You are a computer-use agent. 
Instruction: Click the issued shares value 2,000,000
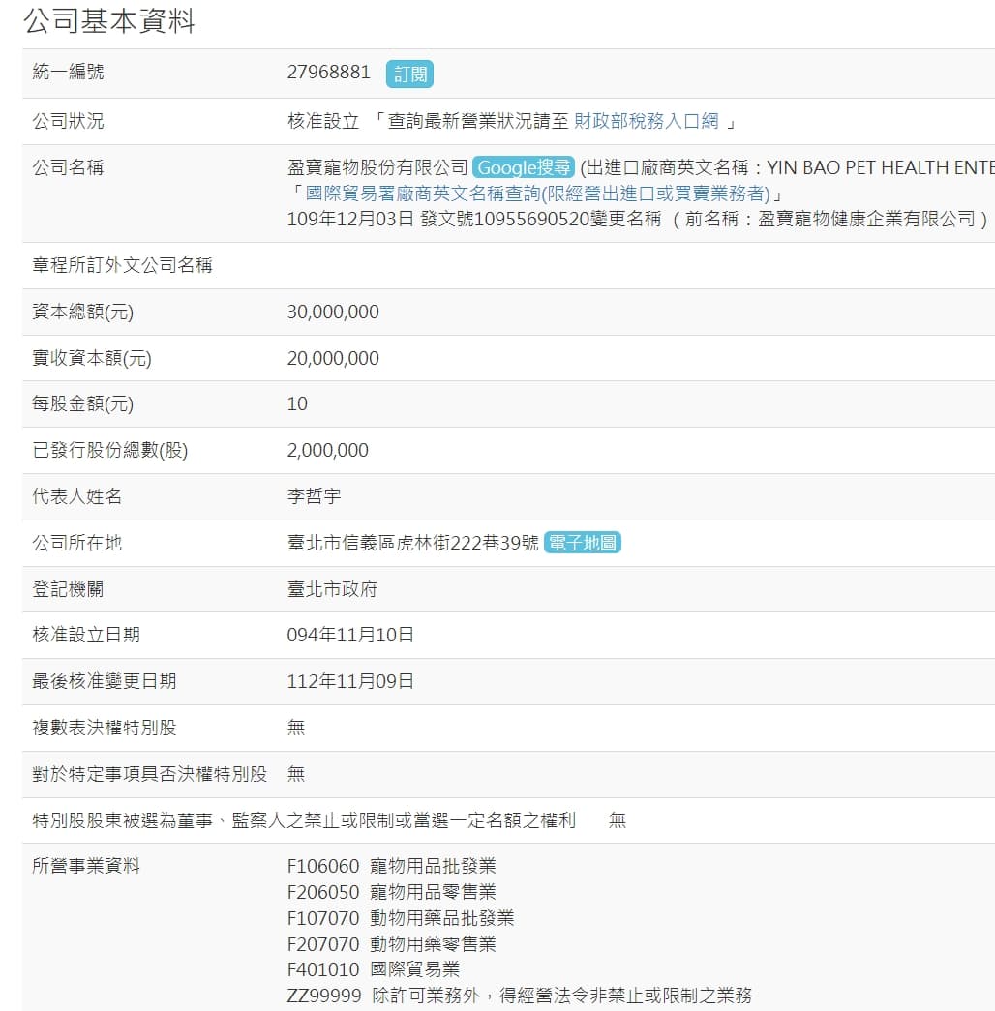(x=328, y=450)
